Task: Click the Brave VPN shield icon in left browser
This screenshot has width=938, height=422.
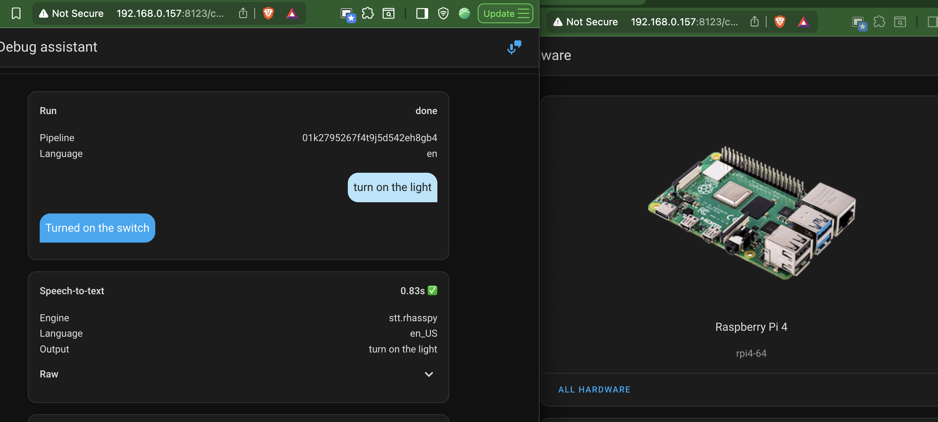Action: pos(443,13)
